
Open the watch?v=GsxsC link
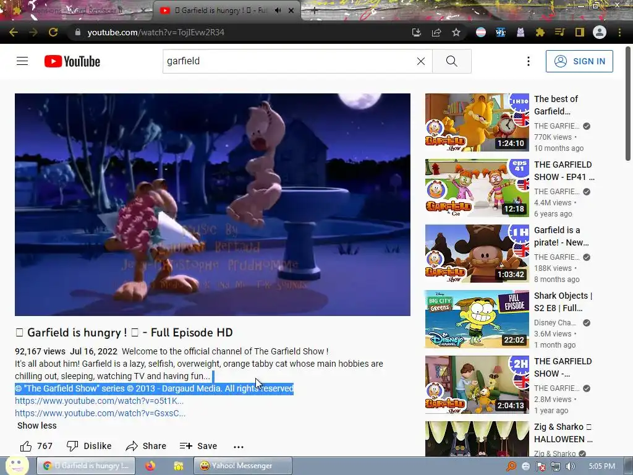(100, 413)
